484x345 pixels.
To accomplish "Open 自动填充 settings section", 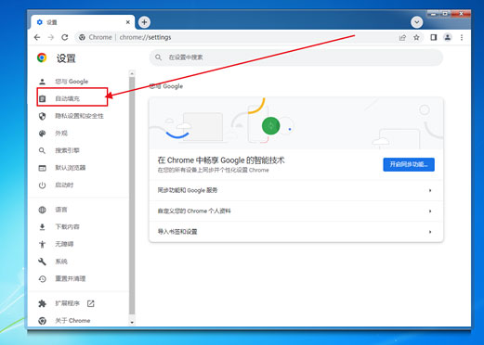I will click(x=72, y=98).
